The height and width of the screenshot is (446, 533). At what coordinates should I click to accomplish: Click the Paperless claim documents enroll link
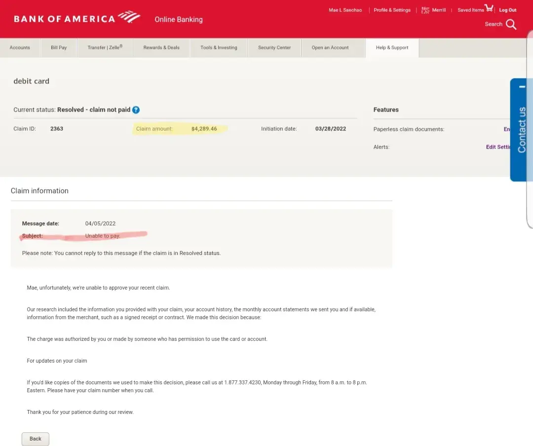pyautogui.click(x=507, y=129)
